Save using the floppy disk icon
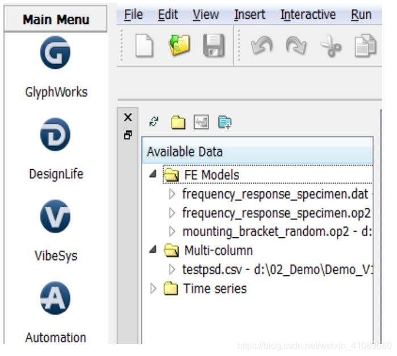The image size is (397, 356). (214, 45)
